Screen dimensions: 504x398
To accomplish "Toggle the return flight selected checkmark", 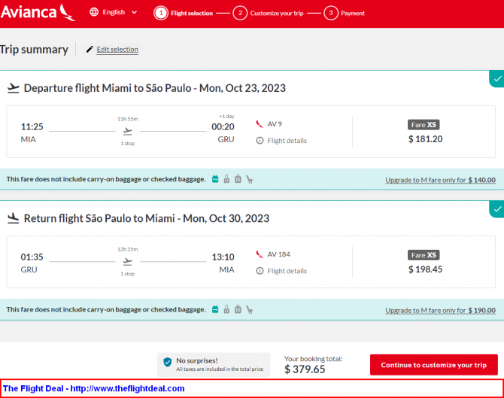I will pyautogui.click(x=497, y=209).
